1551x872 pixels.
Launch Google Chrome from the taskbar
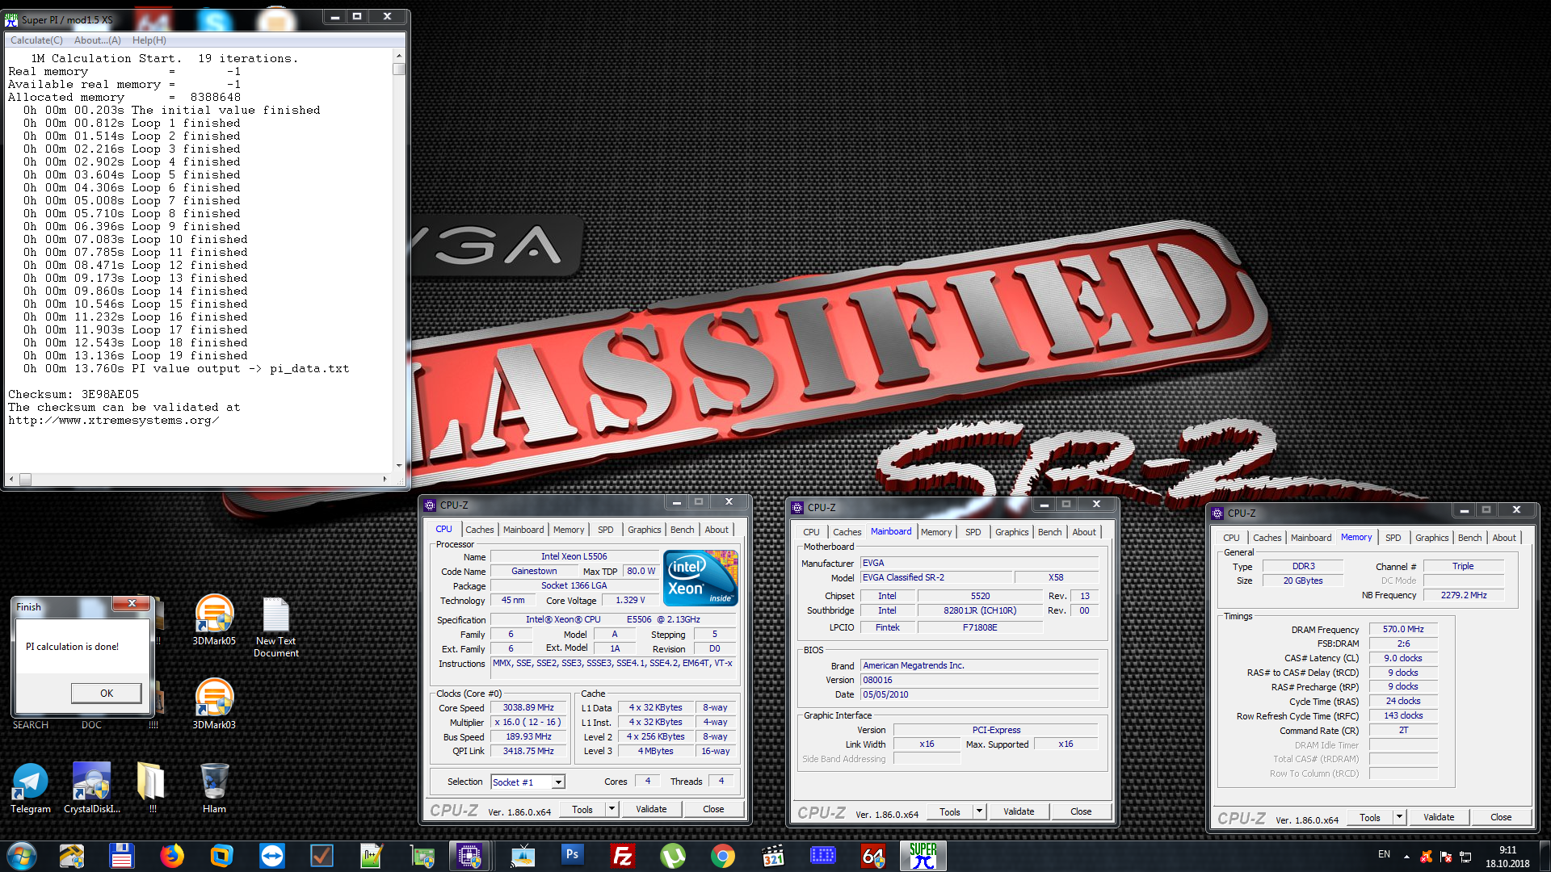[723, 856]
